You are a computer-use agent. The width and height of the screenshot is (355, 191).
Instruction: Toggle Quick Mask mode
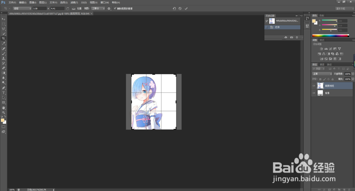coord(4,127)
